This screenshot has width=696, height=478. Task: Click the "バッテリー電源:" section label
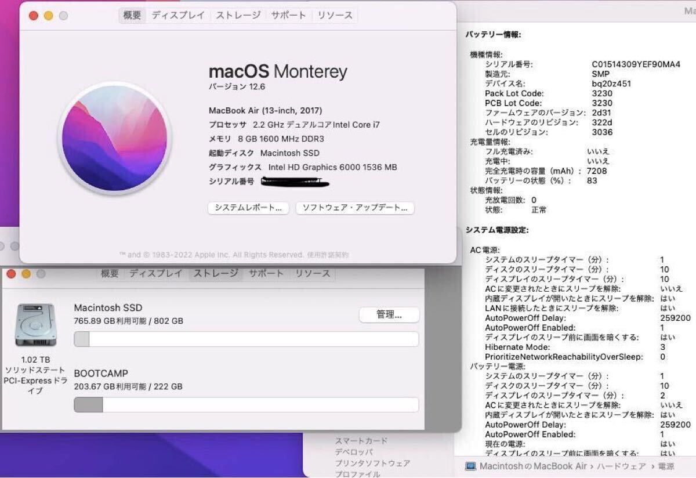coord(498,367)
